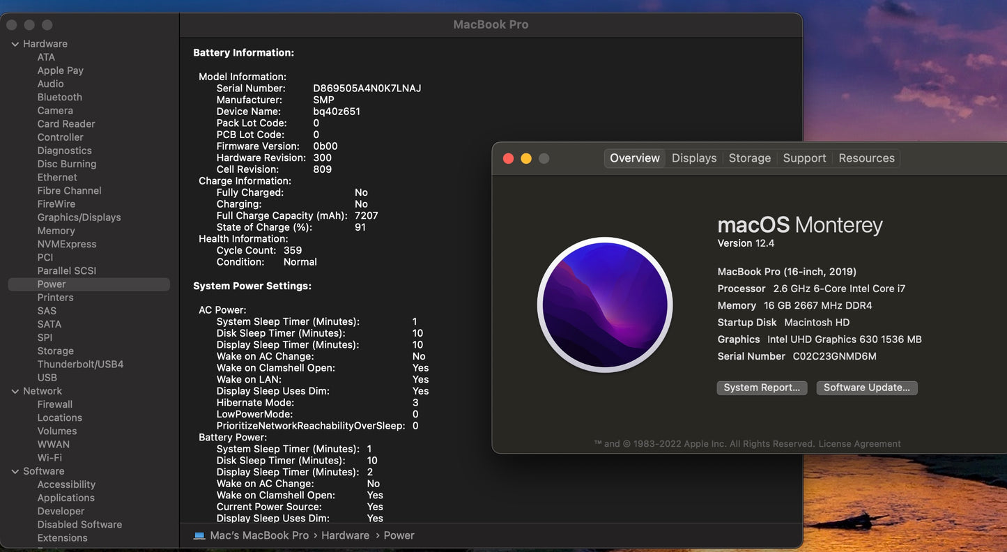Open Applications under Software
Image resolution: width=1007 pixels, height=552 pixels.
[66, 498]
